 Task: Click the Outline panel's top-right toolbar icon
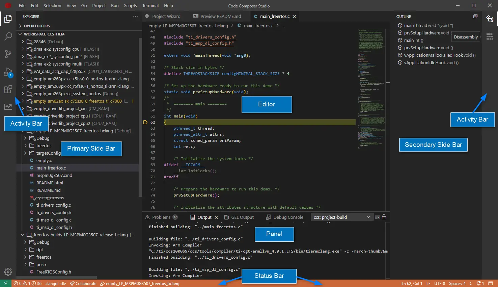(475, 16)
